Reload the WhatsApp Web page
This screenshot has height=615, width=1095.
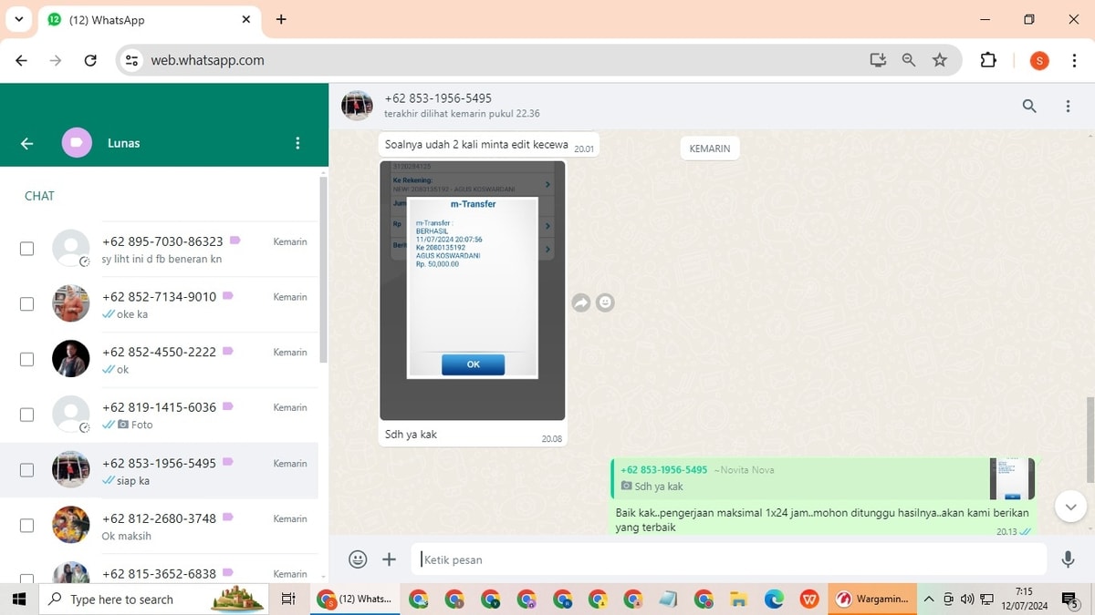pyautogui.click(x=90, y=60)
